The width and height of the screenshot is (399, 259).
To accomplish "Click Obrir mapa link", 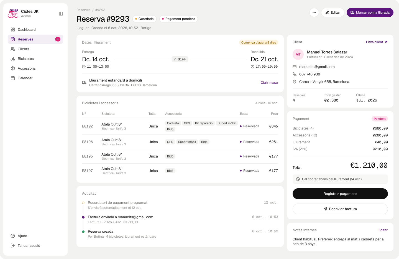I will click(x=269, y=83).
